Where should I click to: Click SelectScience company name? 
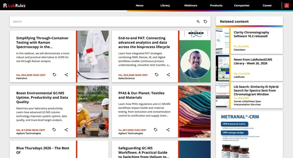click(126, 78)
